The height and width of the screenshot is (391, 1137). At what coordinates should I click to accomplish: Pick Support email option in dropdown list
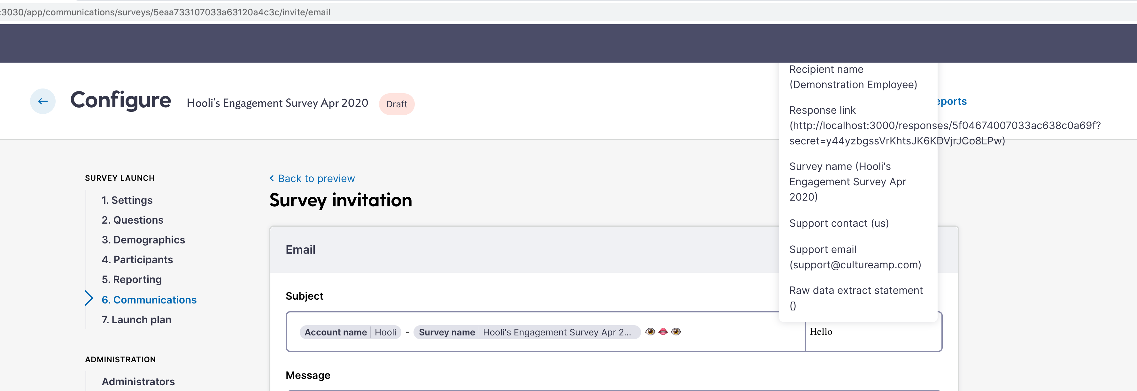click(x=855, y=257)
